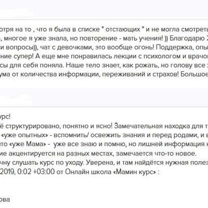The width and height of the screenshot is (208, 208).
Task: Click the word "отстающих" in quotes
Action: (123, 30)
